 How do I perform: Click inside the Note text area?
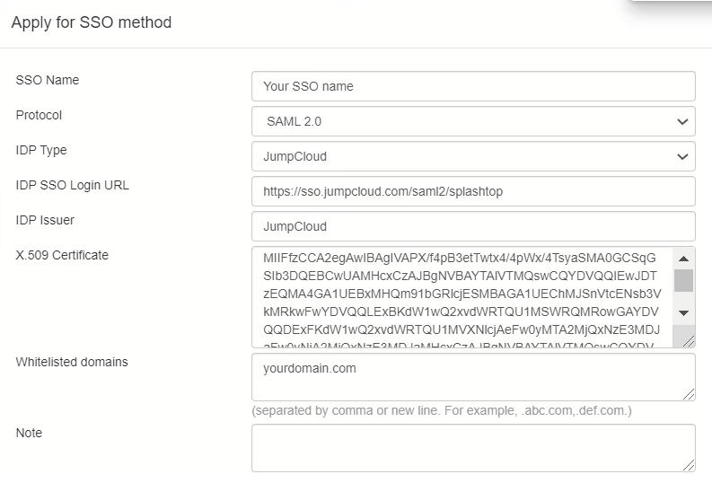[x=473, y=448]
